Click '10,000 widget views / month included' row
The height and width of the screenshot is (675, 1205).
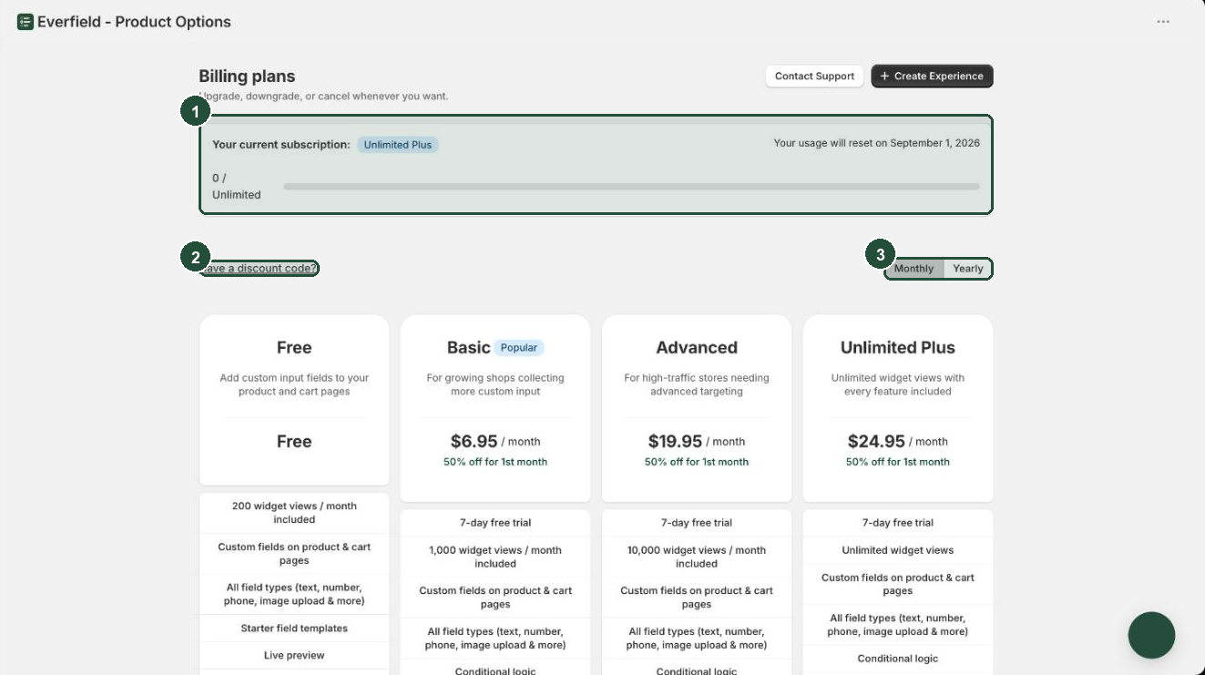[697, 557]
